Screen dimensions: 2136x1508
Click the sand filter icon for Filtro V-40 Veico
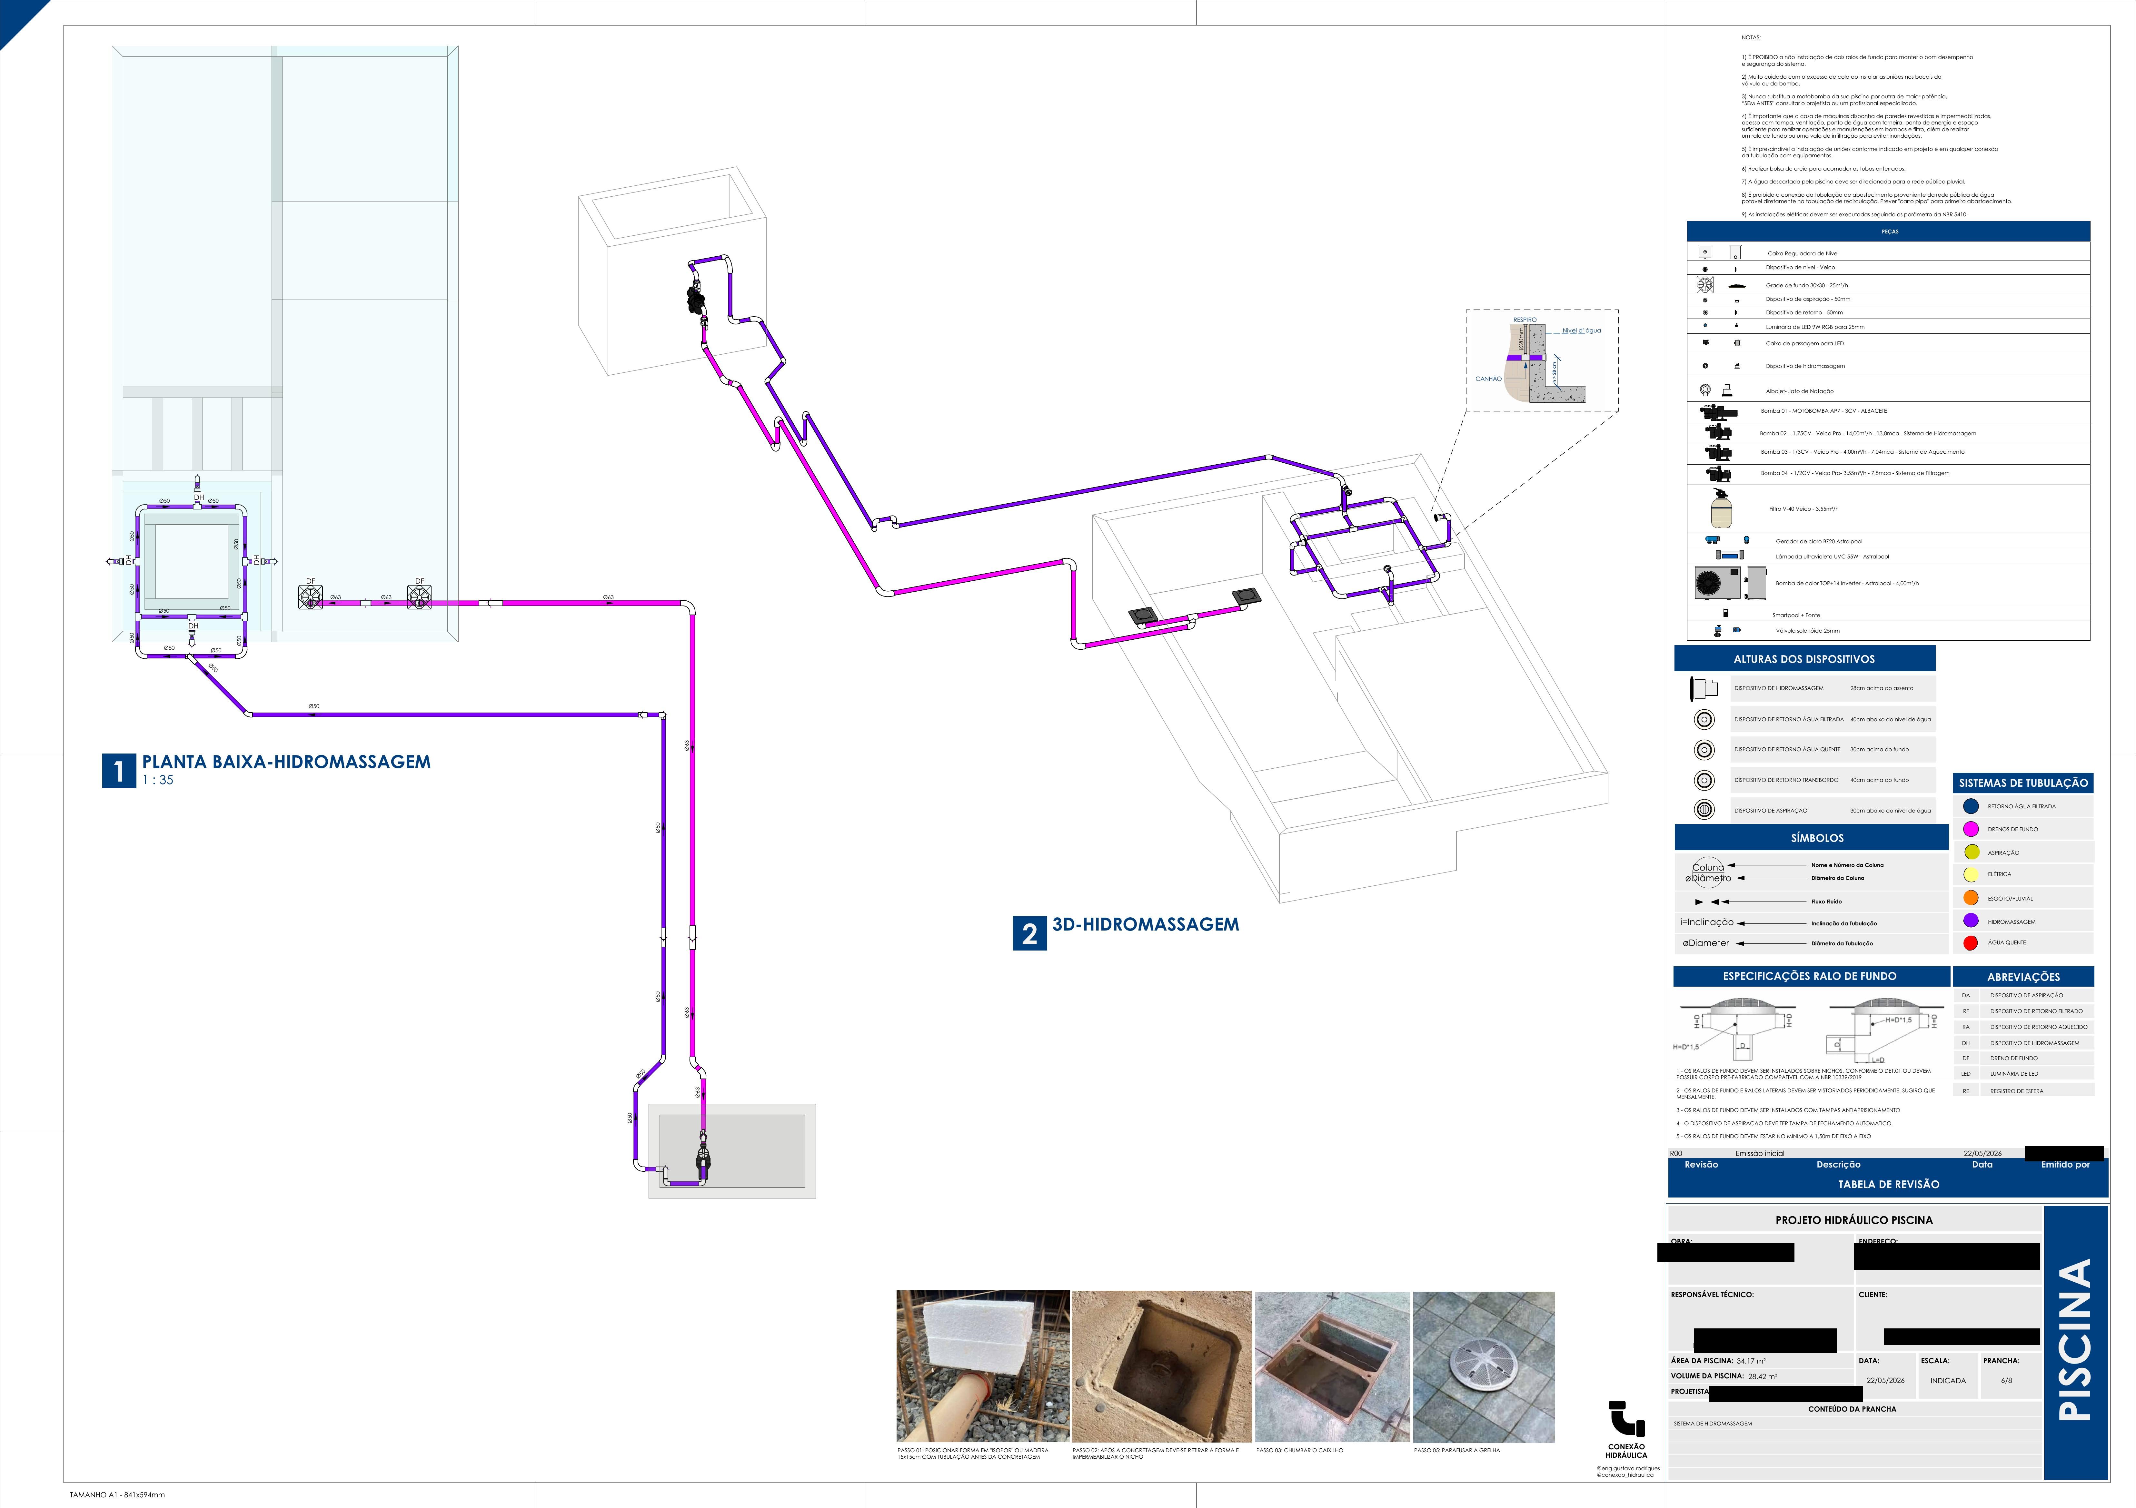1721,508
